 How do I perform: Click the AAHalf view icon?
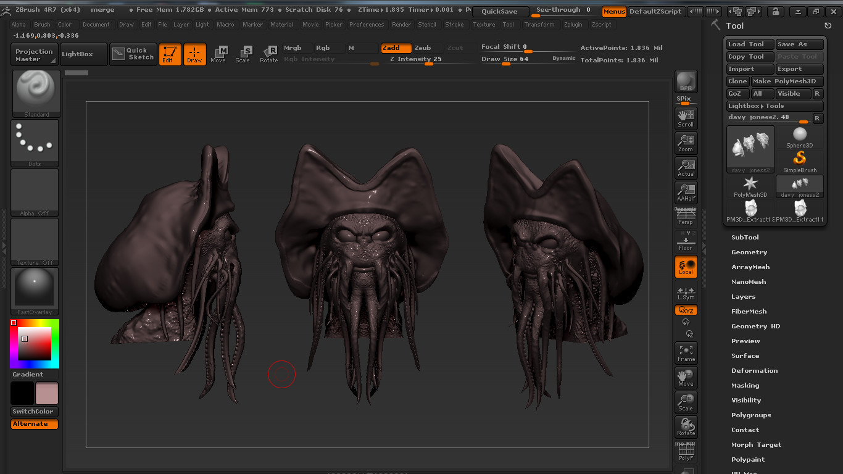[686, 192]
